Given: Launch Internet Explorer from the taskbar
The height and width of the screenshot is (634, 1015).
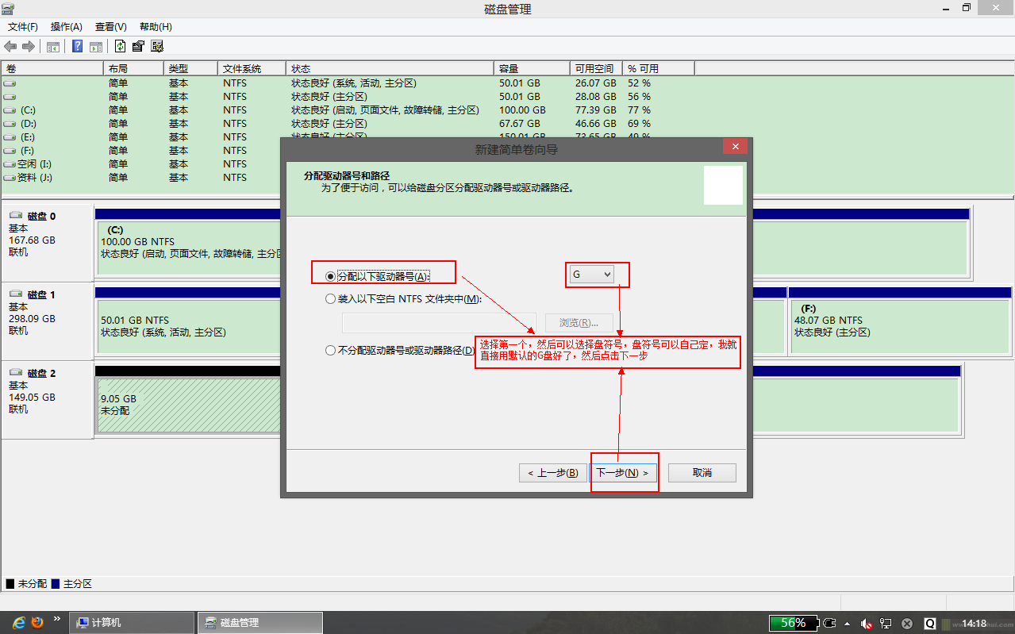Looking at the screenshot, I should [x=20, y=622].
